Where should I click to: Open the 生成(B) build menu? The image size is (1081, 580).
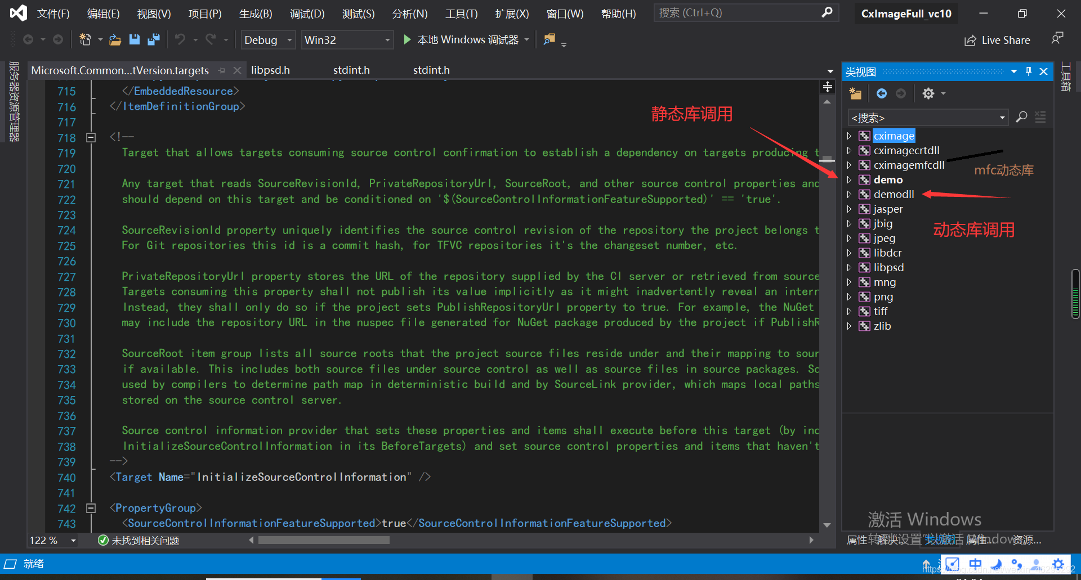point(256,14)
